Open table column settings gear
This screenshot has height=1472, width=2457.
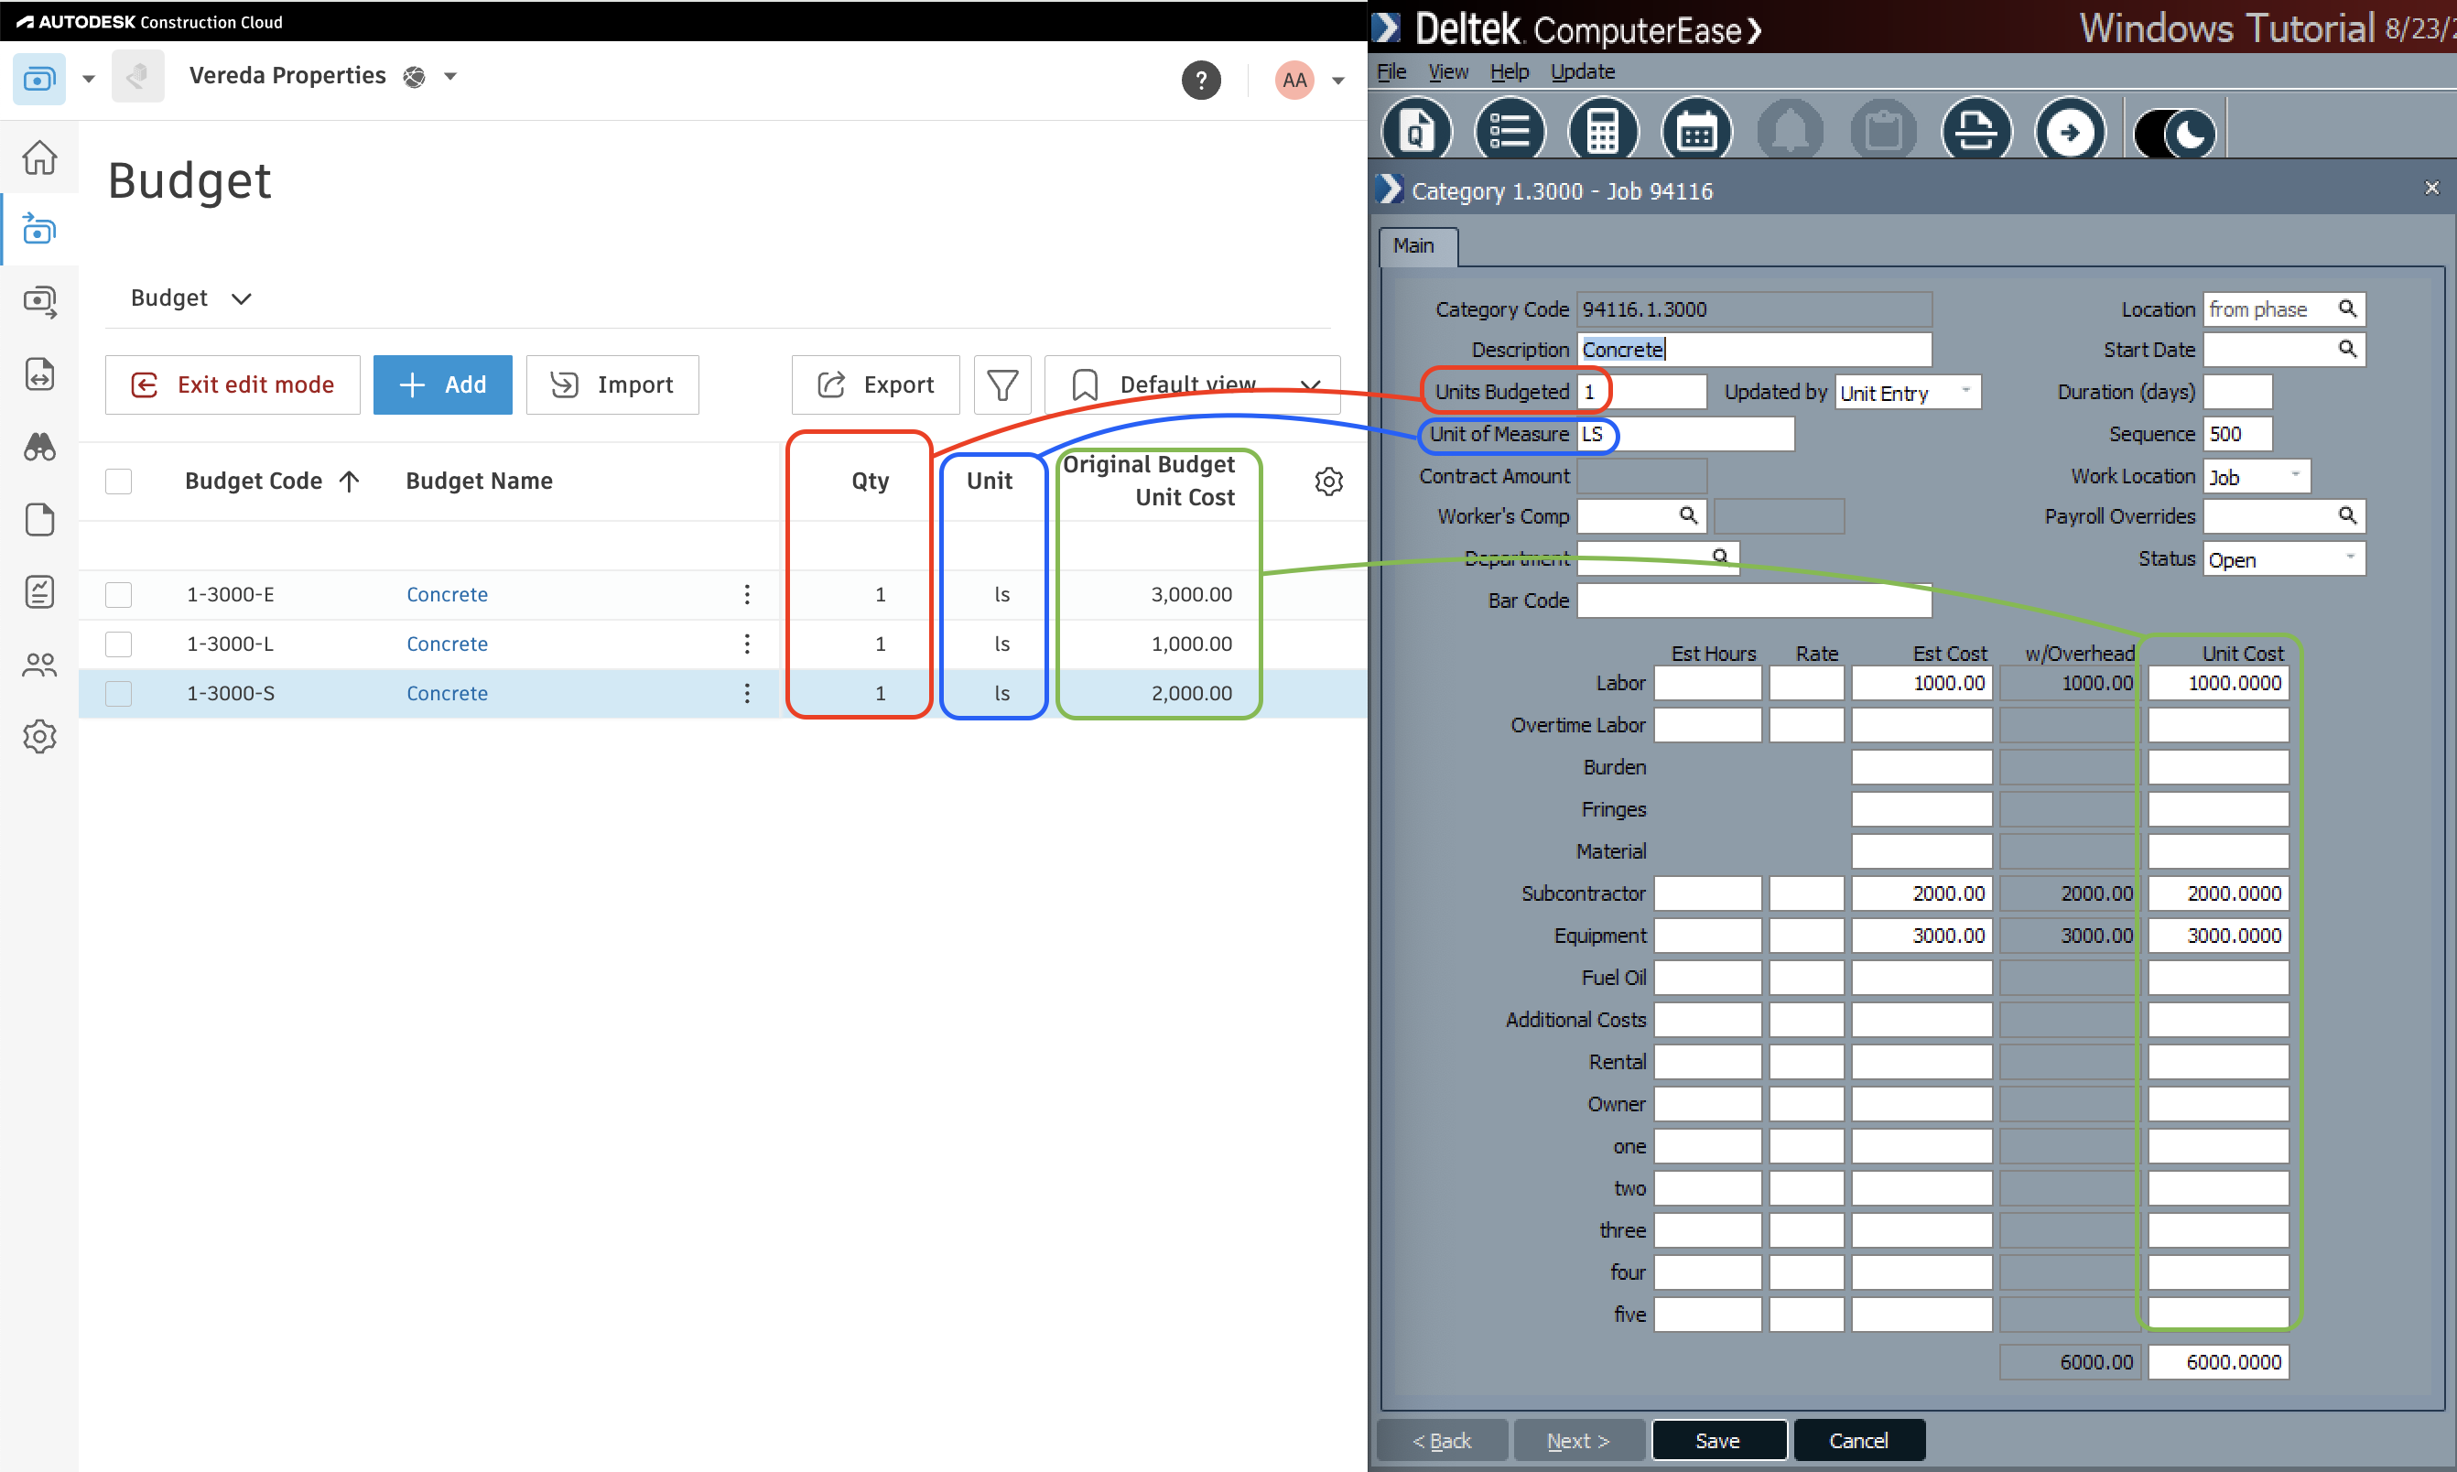[x=1328, y=482]
